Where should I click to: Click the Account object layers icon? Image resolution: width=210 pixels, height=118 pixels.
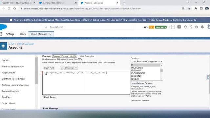(x=3, y=46)
